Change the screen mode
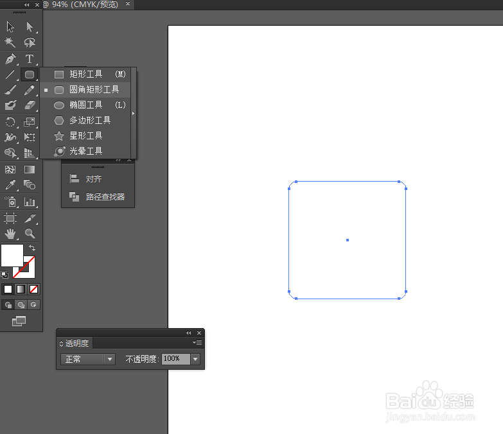The height and width of the screenshot is (434, 503). click(19, 320)
